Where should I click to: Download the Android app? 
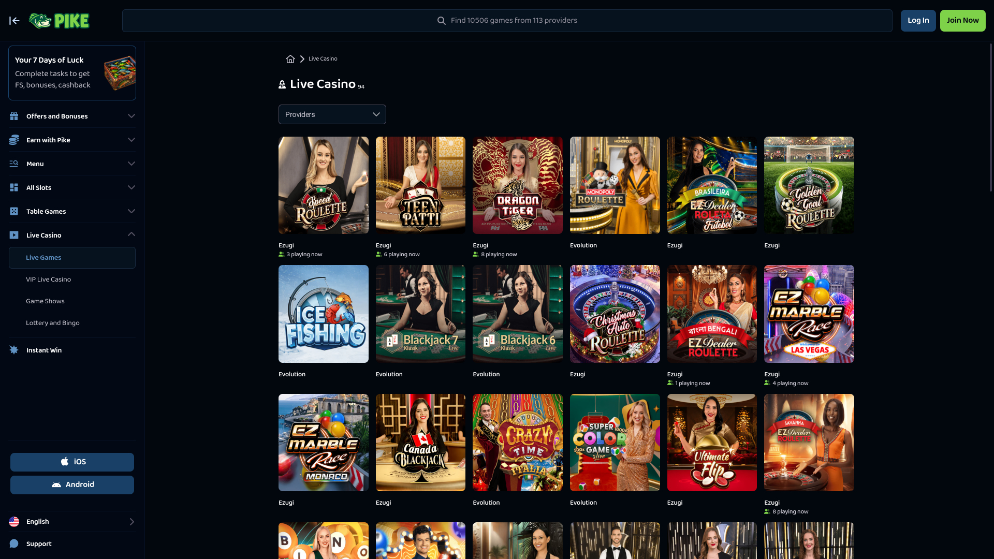coord(72,485)
